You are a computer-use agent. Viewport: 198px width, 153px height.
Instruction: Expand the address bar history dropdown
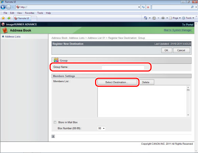139,7
